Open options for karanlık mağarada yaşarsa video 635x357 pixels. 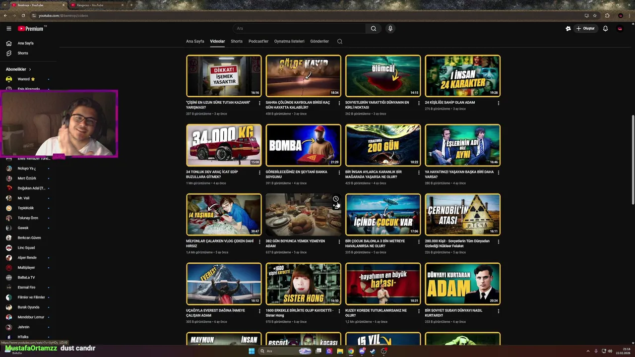(x=419, y=173)
